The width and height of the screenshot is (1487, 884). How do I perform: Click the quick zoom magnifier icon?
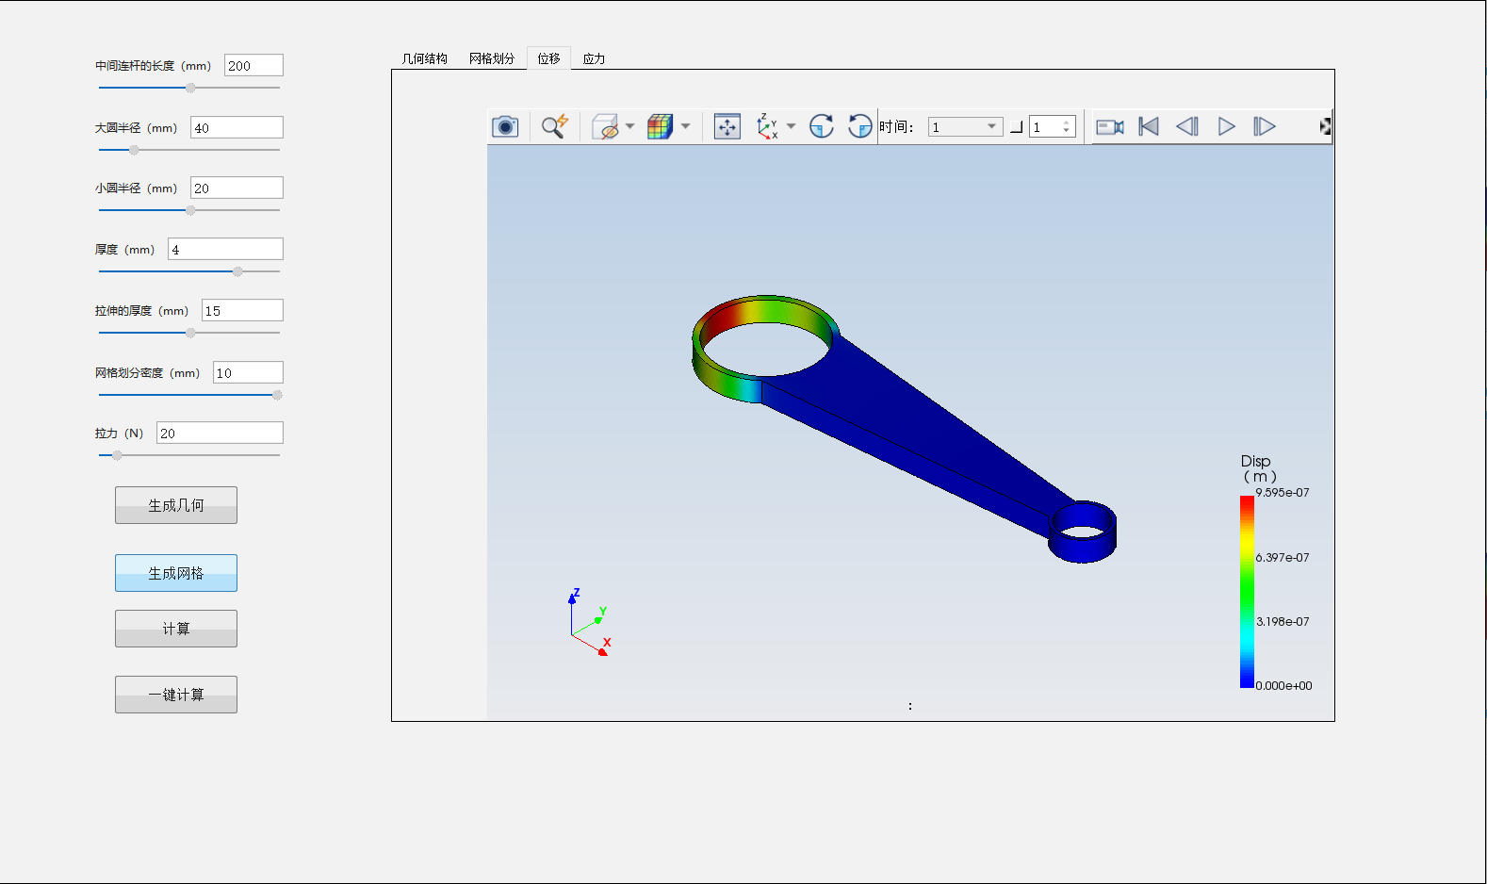[x=554, y=126]
